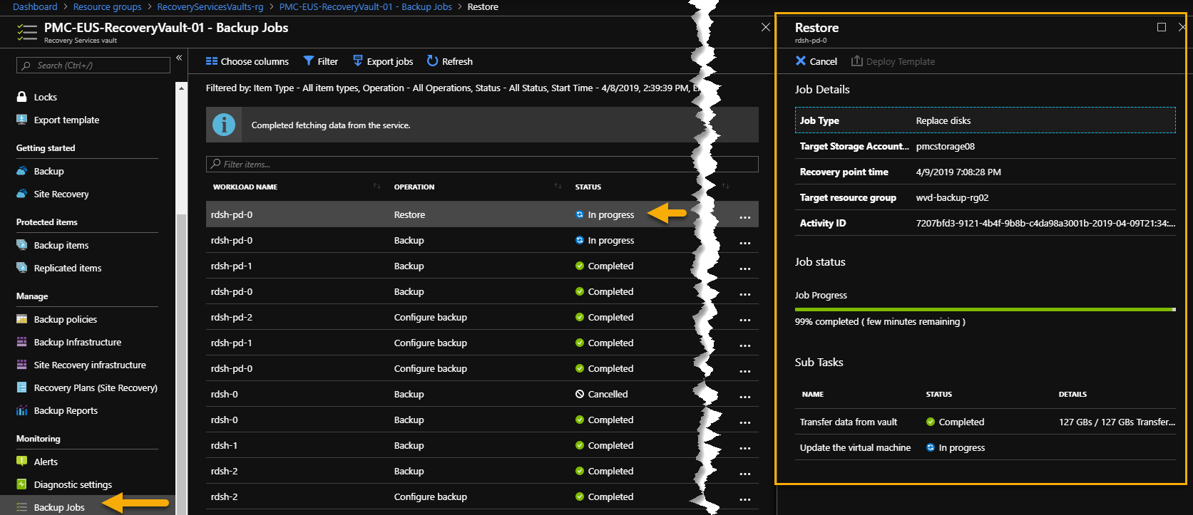
Task: Open Site Recovery under Getting started
Action: tap(61, 194)
